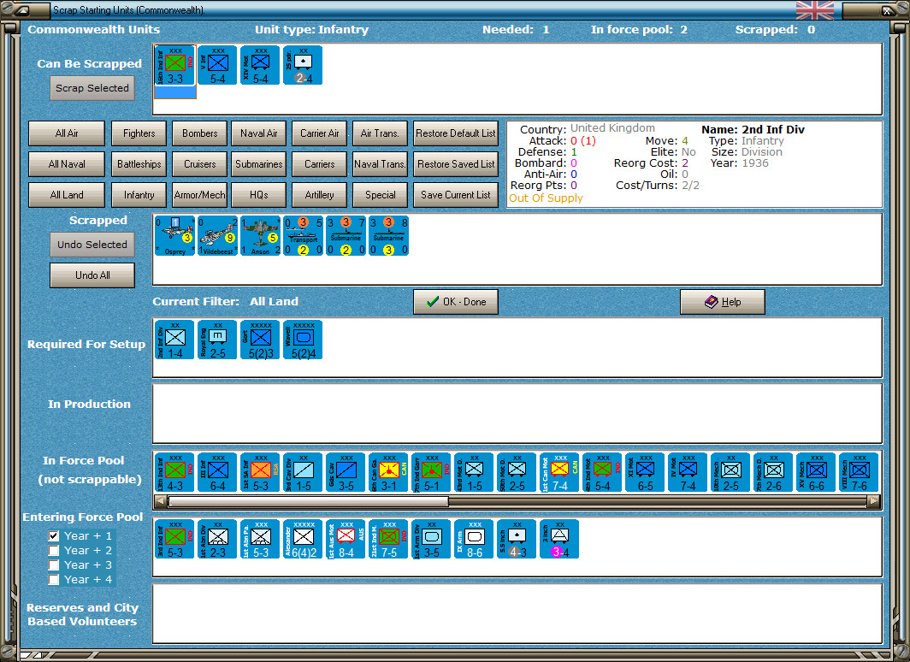Click the 1st Abn Div 2-3 counter

coord(217,540)
